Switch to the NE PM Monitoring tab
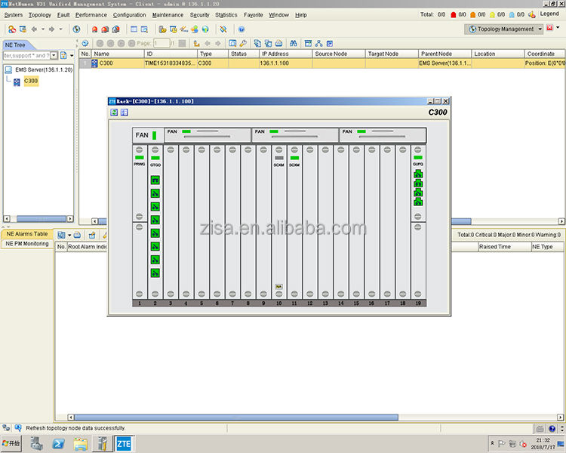566x453 pixels. [x=26, y=244]
